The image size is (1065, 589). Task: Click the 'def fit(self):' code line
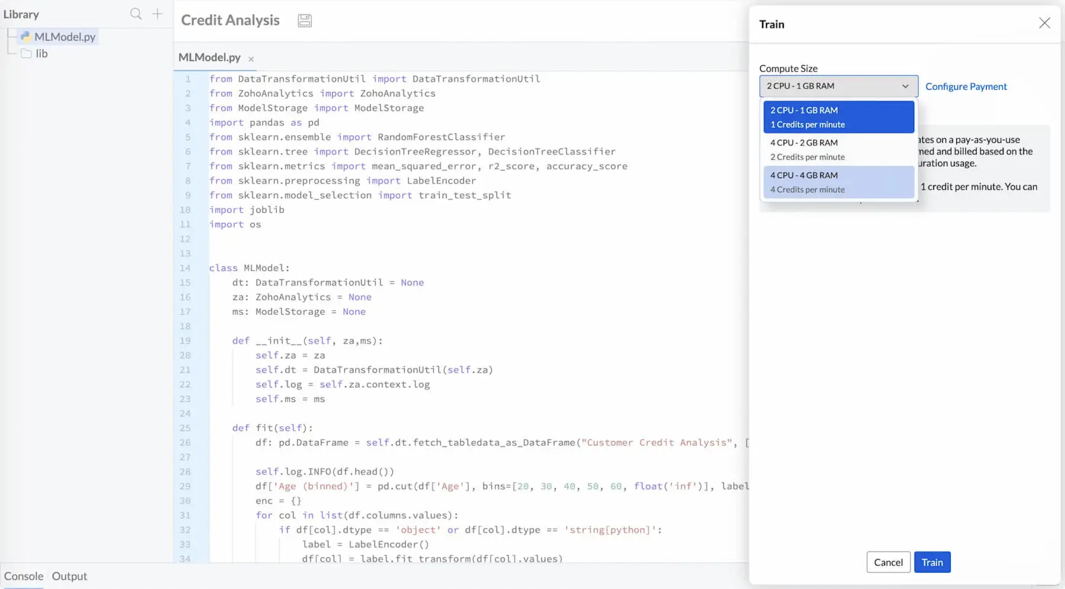pyautogui.click(x=272, y=428)
